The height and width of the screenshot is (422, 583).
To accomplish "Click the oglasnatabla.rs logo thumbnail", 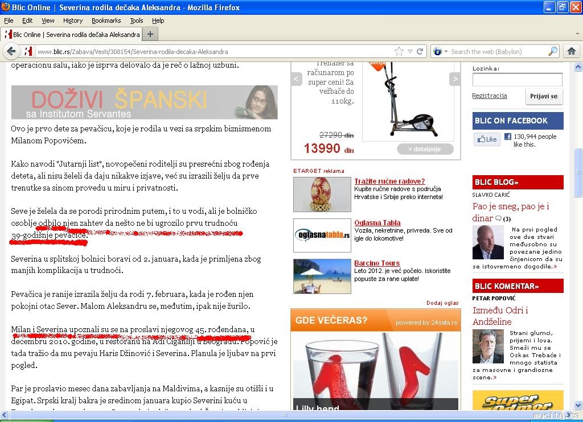I will pos(322,235).
